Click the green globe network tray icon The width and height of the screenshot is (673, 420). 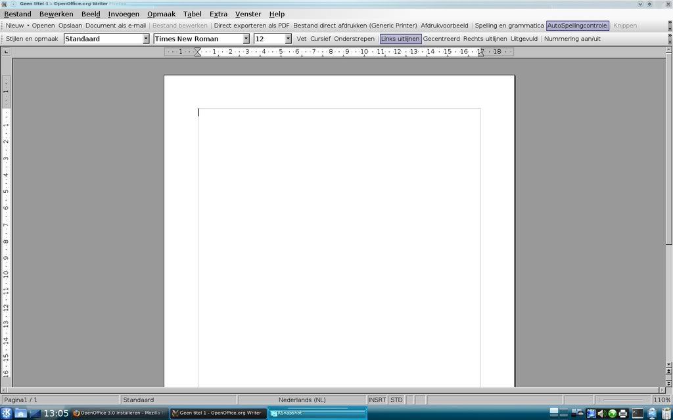(612, 413)
